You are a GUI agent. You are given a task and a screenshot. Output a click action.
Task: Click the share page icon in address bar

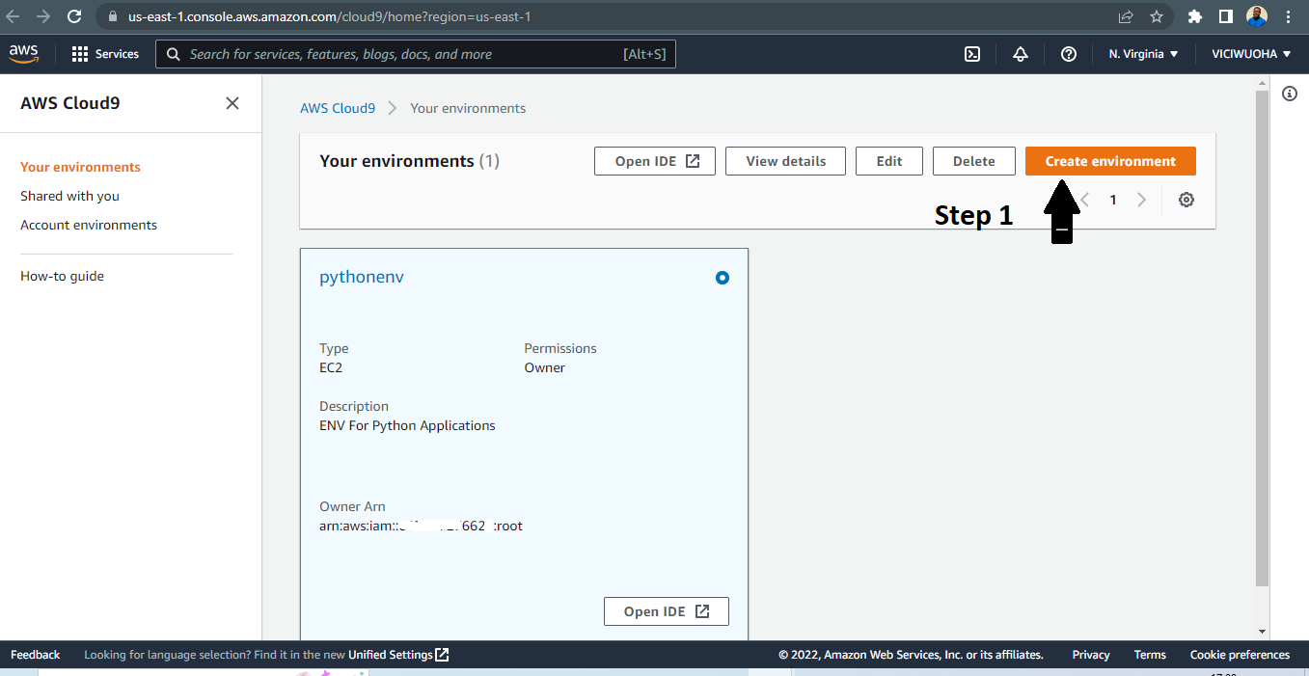[1126, 16]
